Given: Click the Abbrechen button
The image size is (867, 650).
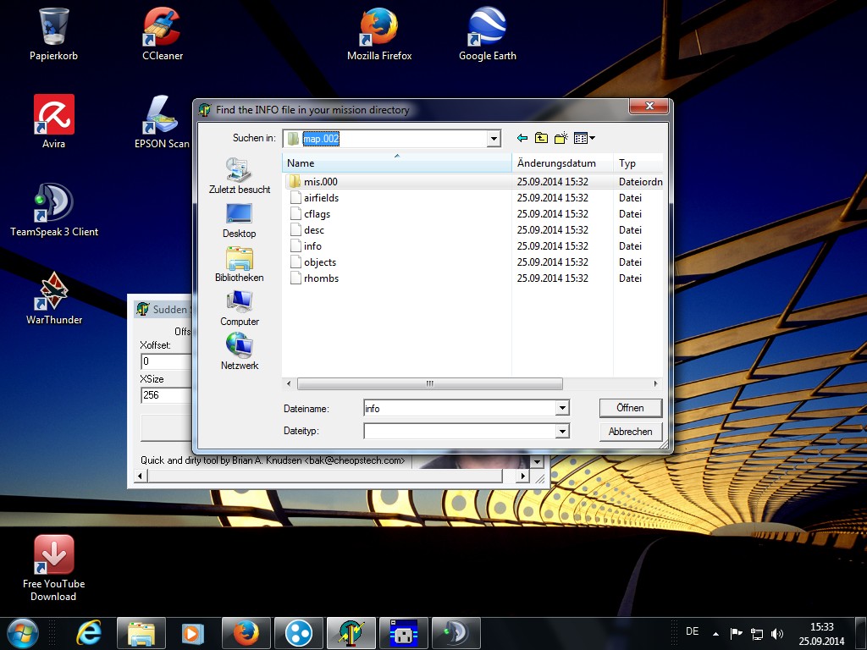Looking at the screenshot, I should 630,431.
